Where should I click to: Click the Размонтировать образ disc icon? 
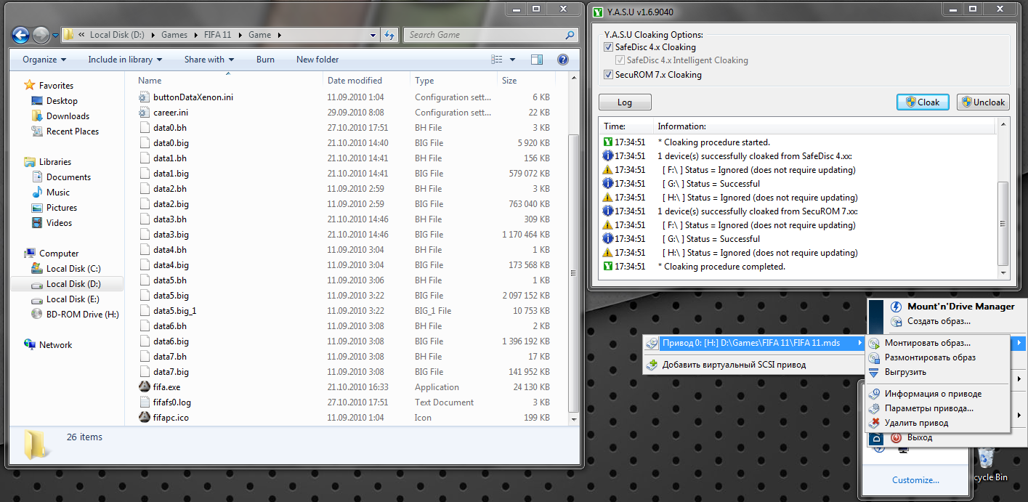pos(875,357)
